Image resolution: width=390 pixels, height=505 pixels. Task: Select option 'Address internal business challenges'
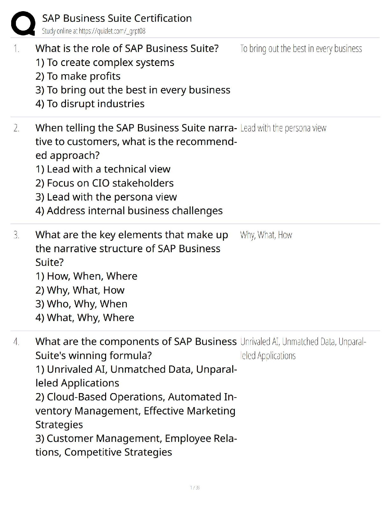[129, 211]
